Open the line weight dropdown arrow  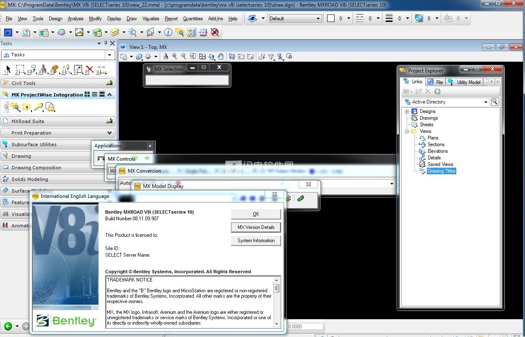pos(407,19)
